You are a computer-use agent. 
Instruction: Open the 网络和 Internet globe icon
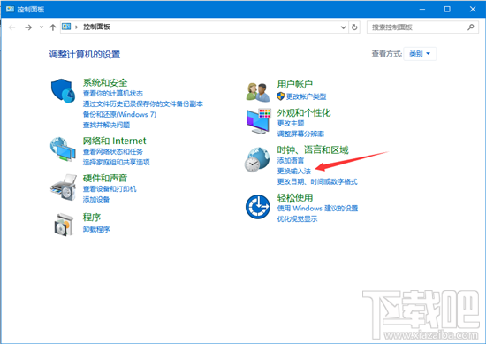pos(63,149)
